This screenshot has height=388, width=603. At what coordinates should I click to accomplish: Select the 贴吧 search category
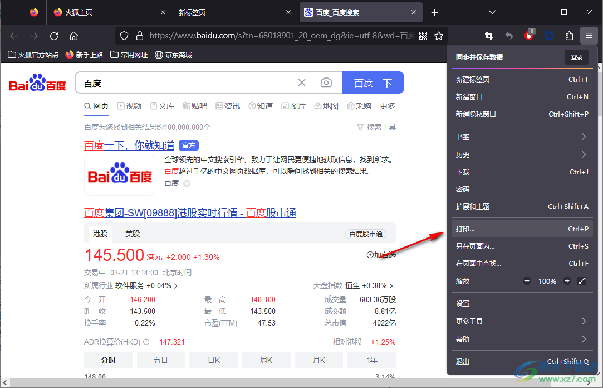pos(195,106)
